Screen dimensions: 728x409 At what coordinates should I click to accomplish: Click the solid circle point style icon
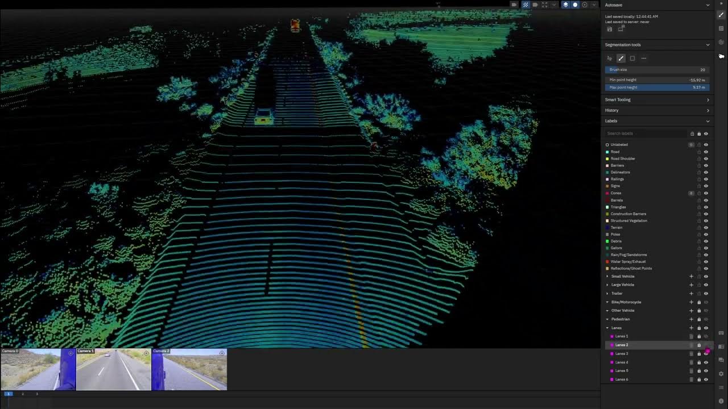[x=575, y=5]
